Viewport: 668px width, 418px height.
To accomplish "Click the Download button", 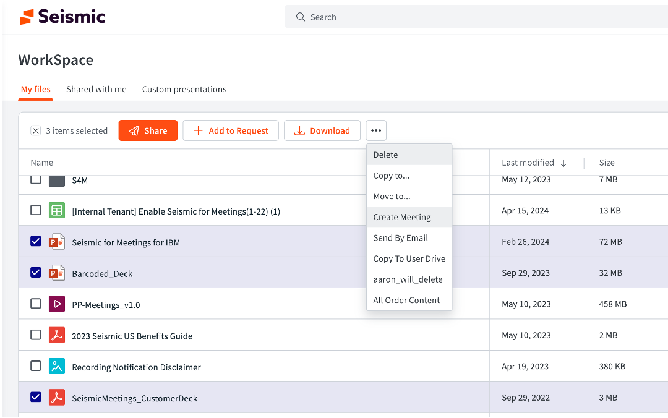I will point(322,130).
